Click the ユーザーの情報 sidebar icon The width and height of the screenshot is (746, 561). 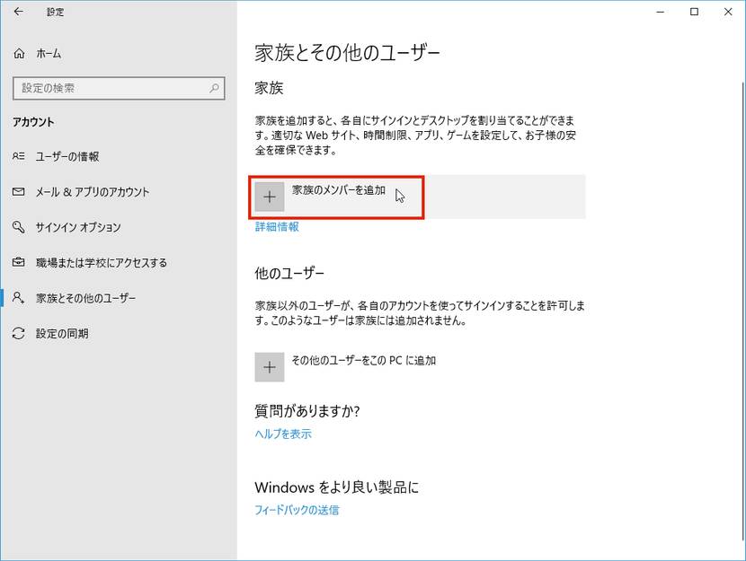pyautogui.click(x=19, y=156)
